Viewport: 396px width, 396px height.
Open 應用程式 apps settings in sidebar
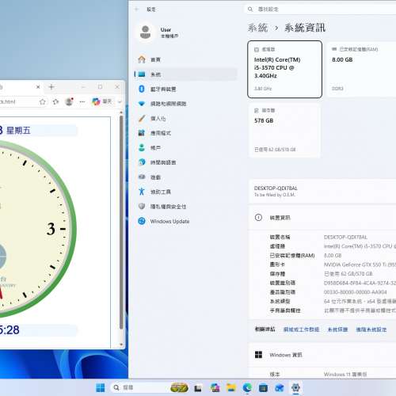pyautogui.click(x=185, y=133)
